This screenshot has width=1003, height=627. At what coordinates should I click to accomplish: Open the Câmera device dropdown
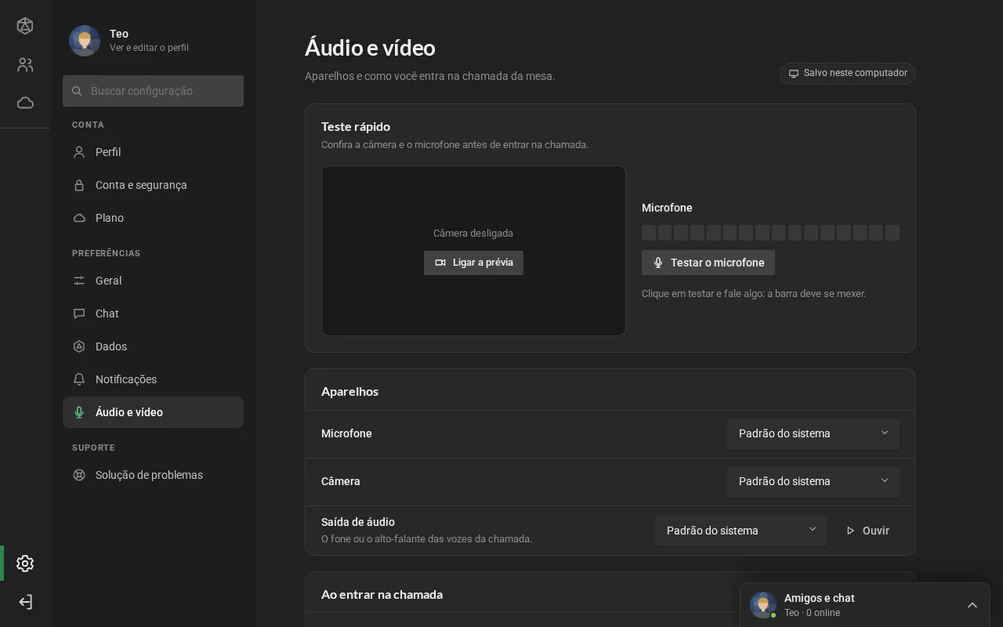813,481
